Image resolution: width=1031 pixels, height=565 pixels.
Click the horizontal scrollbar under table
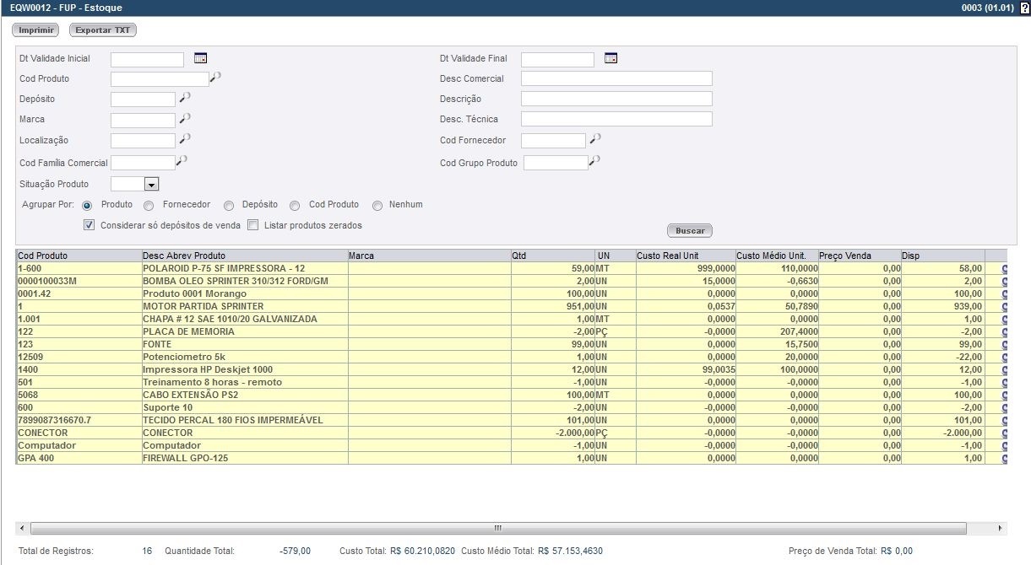tap(498, 528)
